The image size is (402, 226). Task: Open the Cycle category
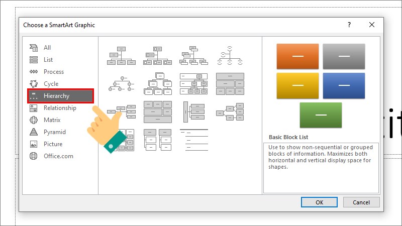(x=51, y=84)
